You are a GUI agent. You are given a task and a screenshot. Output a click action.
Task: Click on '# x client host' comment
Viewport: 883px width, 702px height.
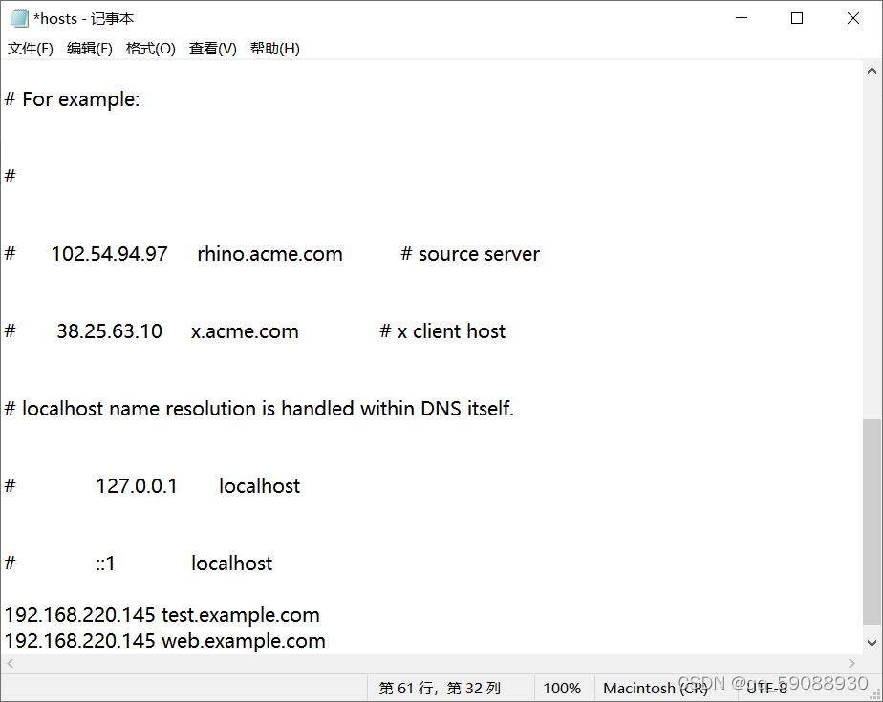coord(442,331)
